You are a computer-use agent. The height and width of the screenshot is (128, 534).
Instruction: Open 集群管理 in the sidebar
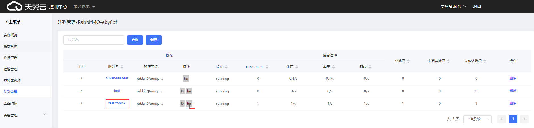point(10,46)
